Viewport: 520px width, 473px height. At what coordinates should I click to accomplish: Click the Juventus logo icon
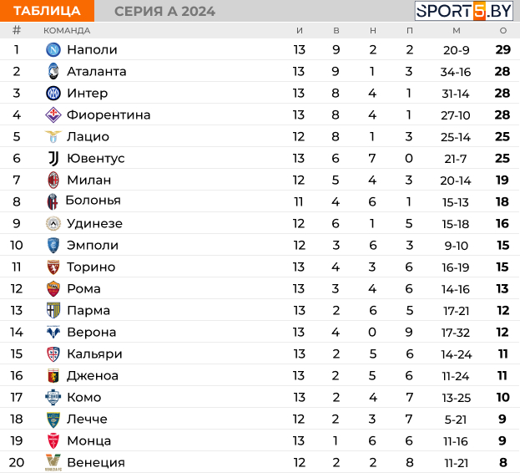[x=53, y=158]
